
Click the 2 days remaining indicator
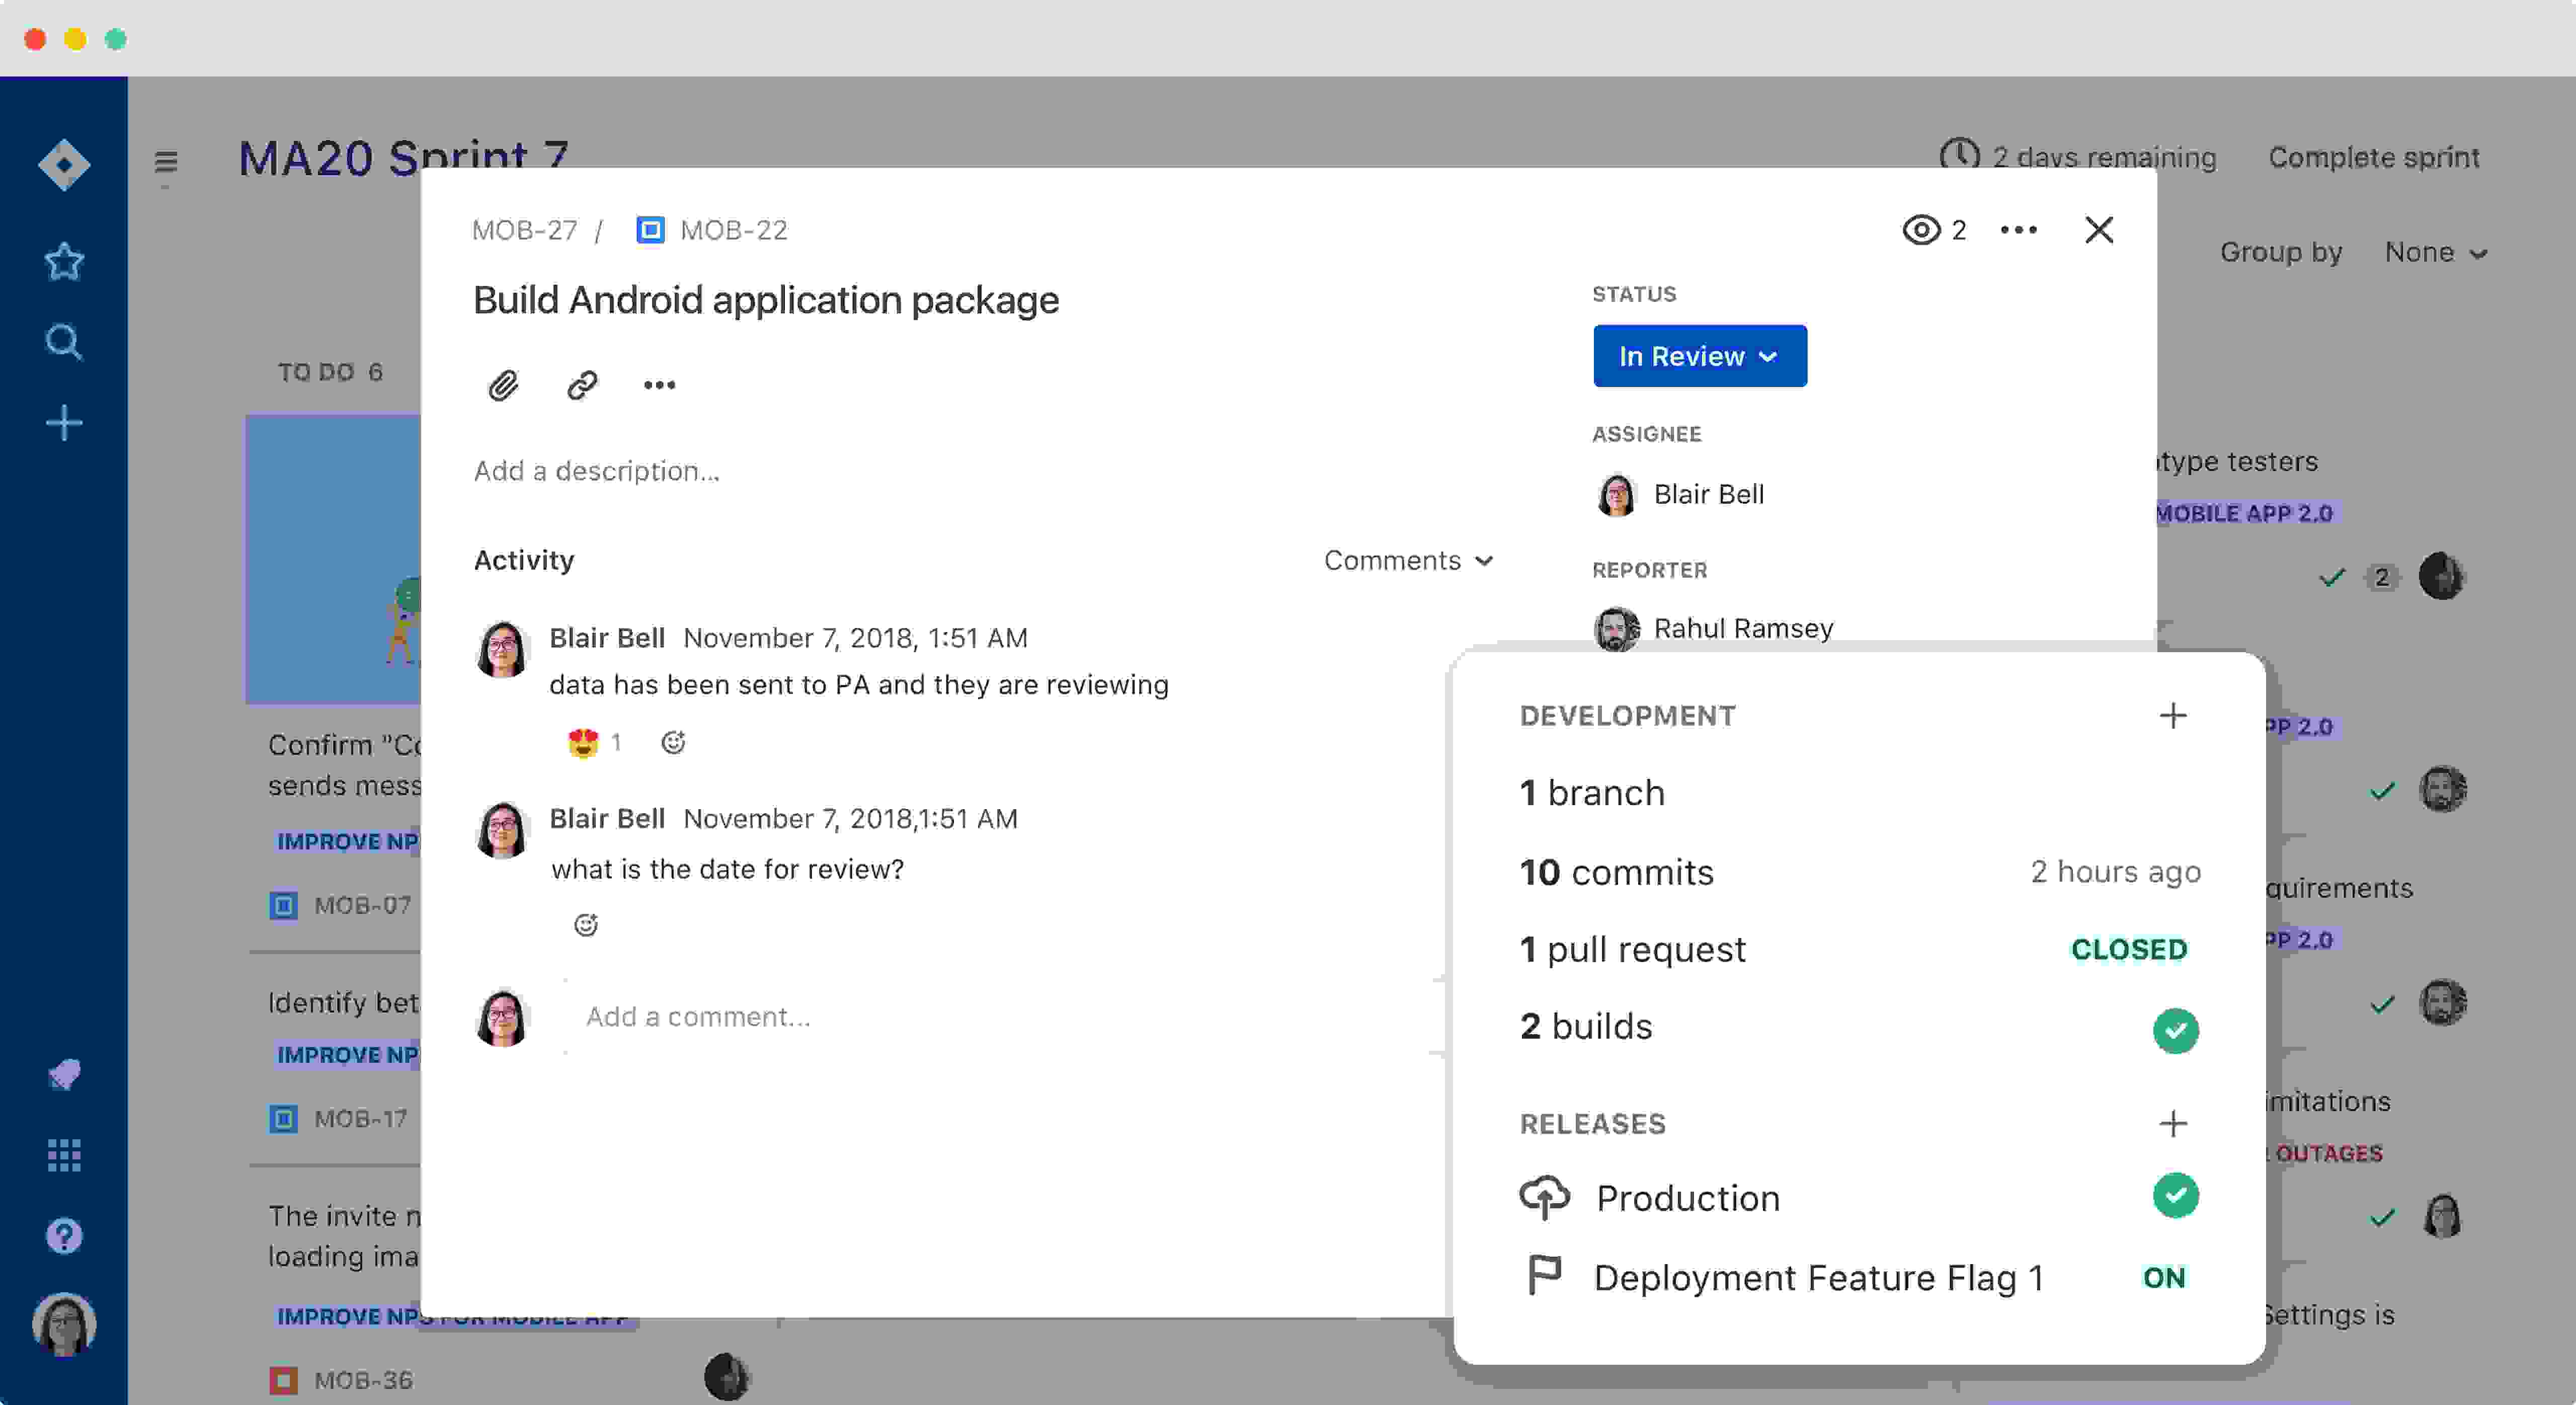(2077, 157)
